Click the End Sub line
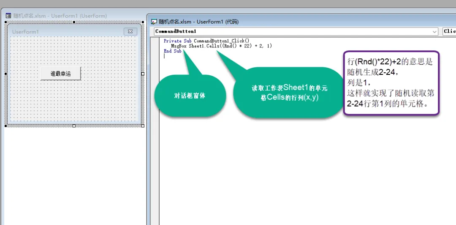This screenshot has height=225, width=456. [x=172, y=51]
